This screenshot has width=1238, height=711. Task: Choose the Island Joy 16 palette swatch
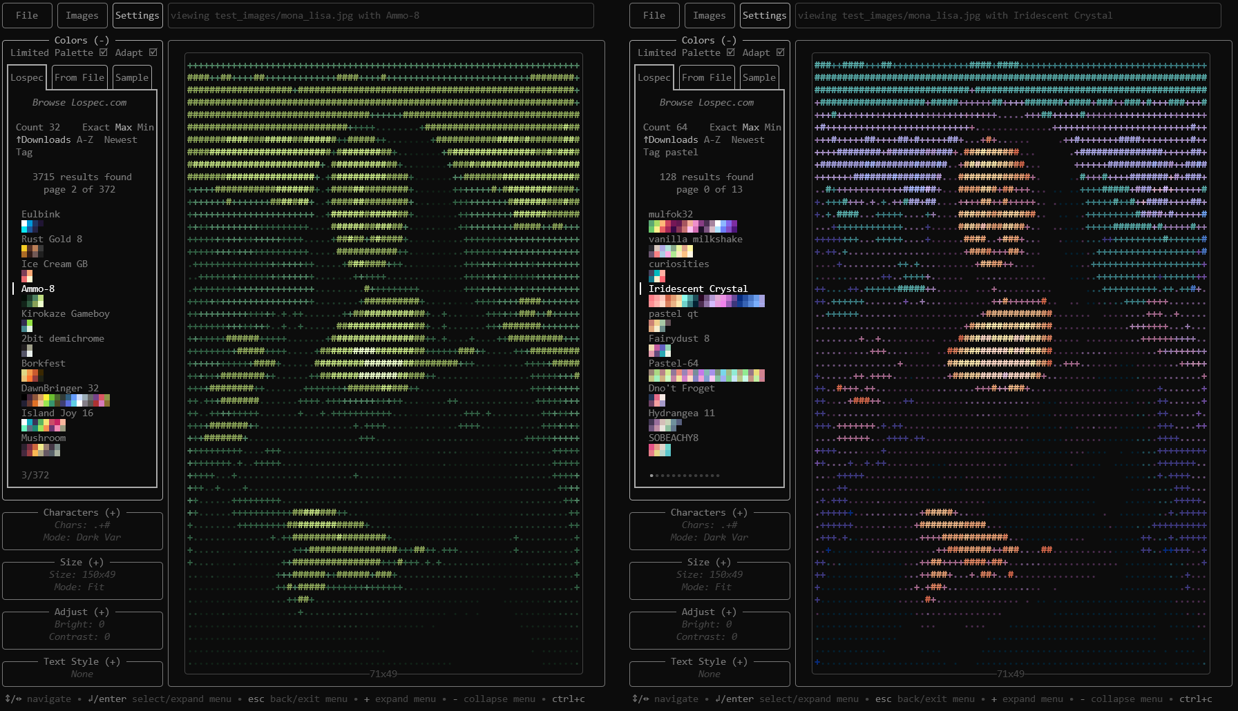tap(44, 425)
